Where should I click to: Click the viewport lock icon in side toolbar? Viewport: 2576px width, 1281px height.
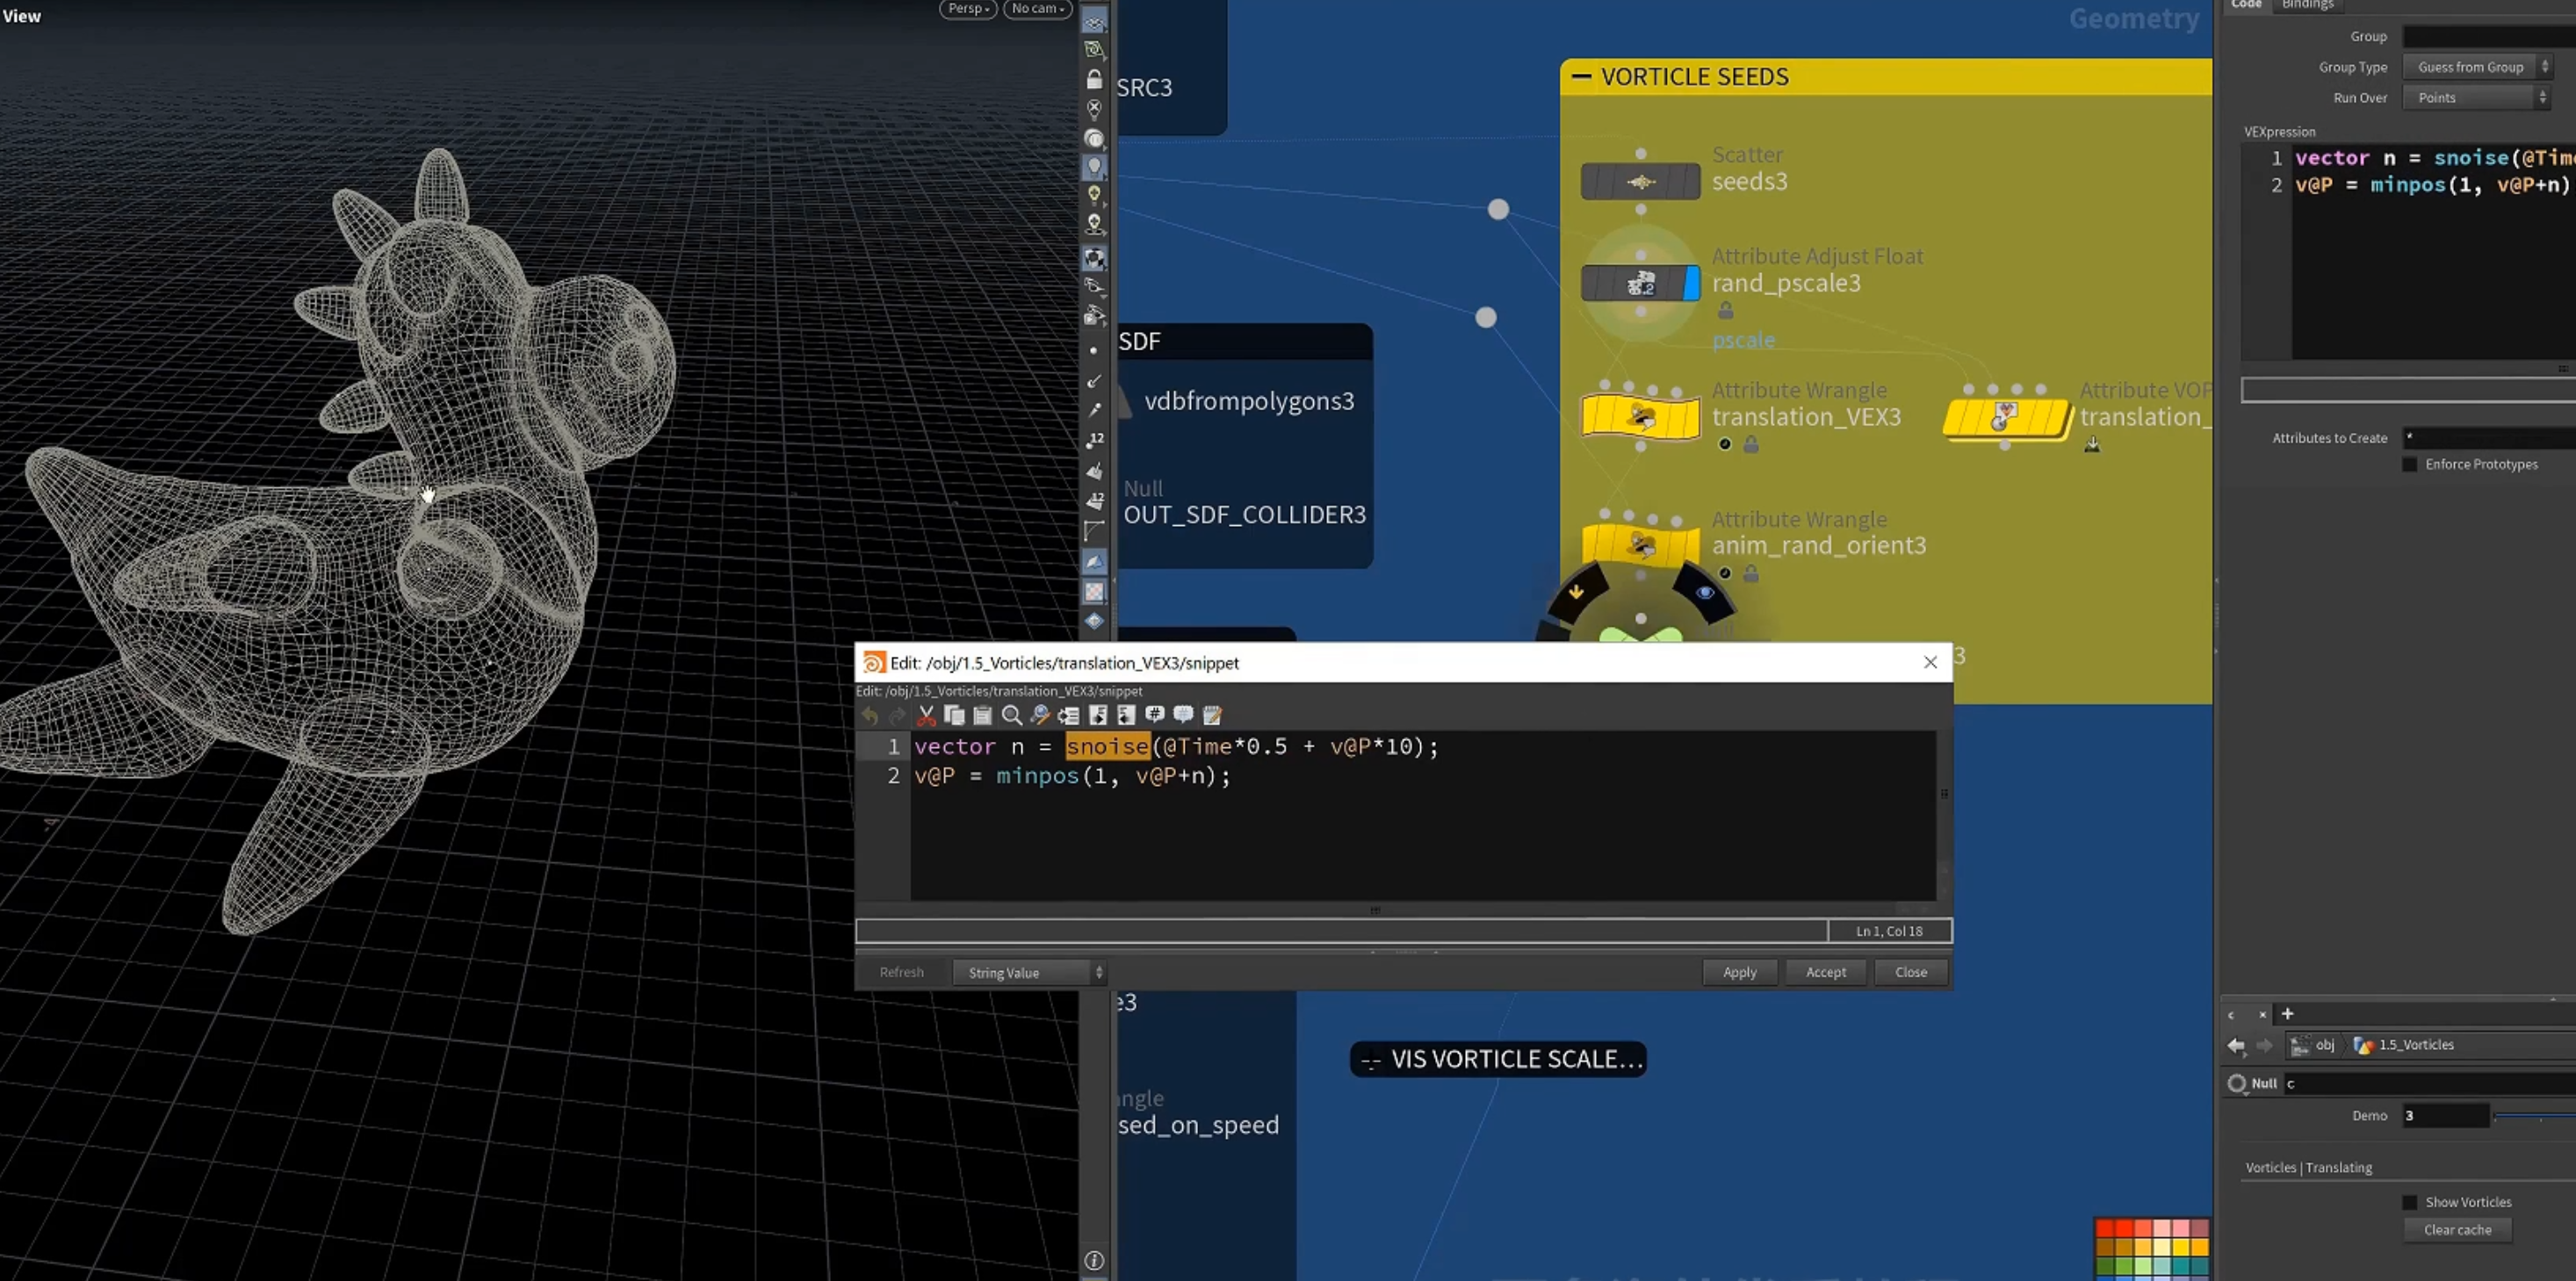[x=1094, y=79]
